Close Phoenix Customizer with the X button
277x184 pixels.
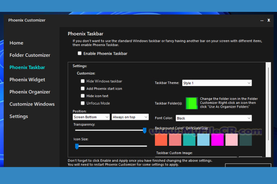click(269, 20)
